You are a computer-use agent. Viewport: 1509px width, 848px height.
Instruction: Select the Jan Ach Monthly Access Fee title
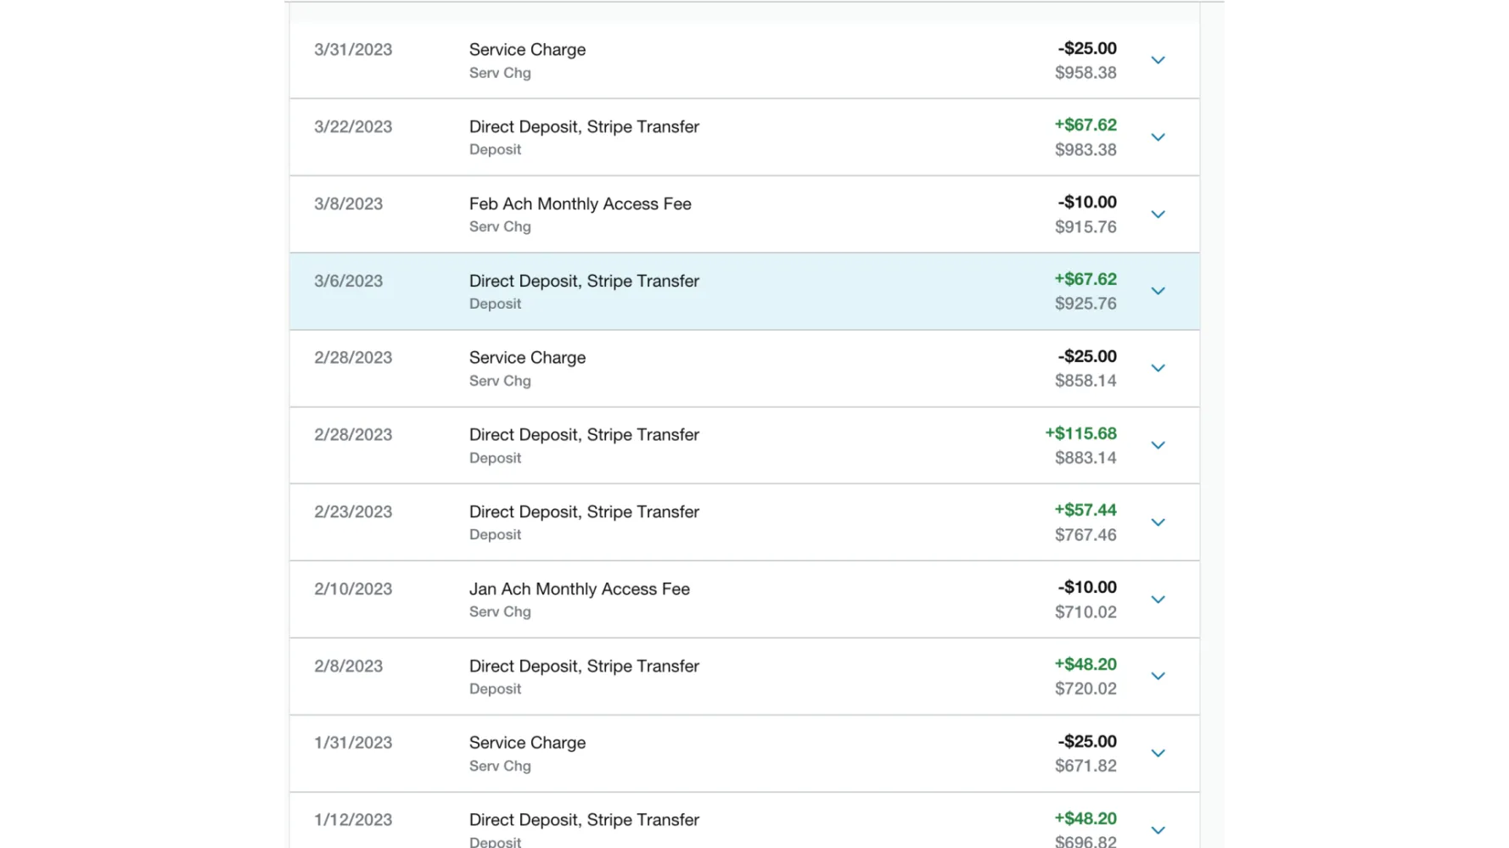[579, 589]
